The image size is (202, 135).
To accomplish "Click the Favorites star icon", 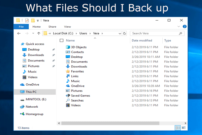I will 68,71.
